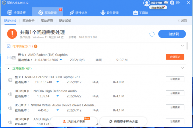Screen dimensions: 193x128
Task: Click the 2022/6/22 date value
Action: (x=74, y=96)
